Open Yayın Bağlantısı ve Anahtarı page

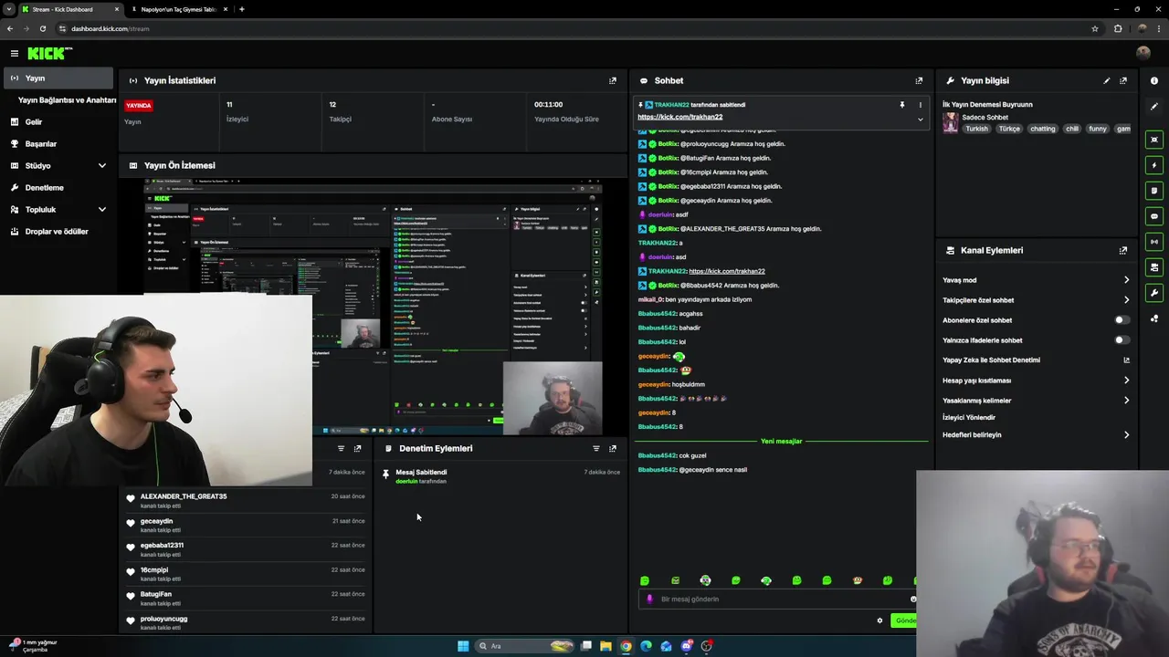(x=67, y=100)
